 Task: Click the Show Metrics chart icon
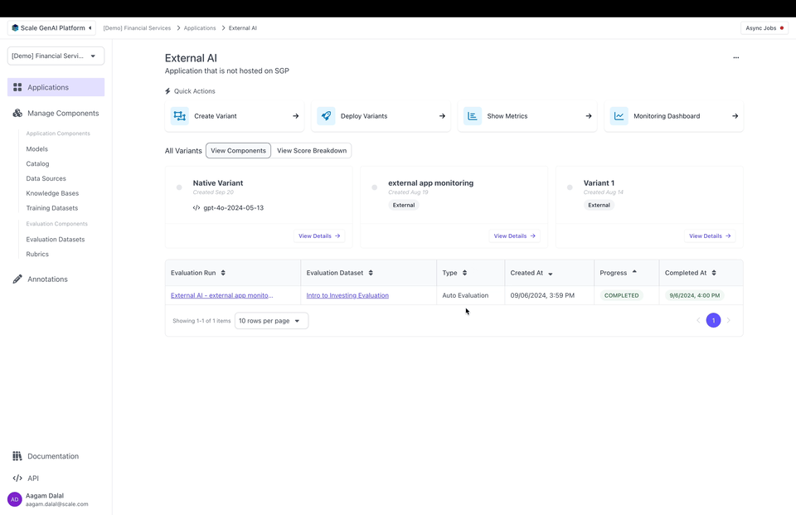click(x=472, y=116)
